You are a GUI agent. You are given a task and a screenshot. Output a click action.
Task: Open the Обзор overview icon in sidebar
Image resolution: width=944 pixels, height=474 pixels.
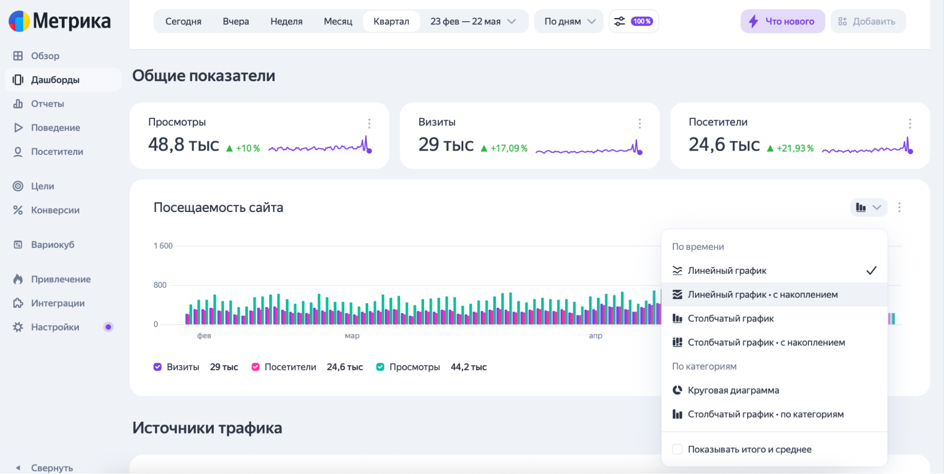(18, 56)
